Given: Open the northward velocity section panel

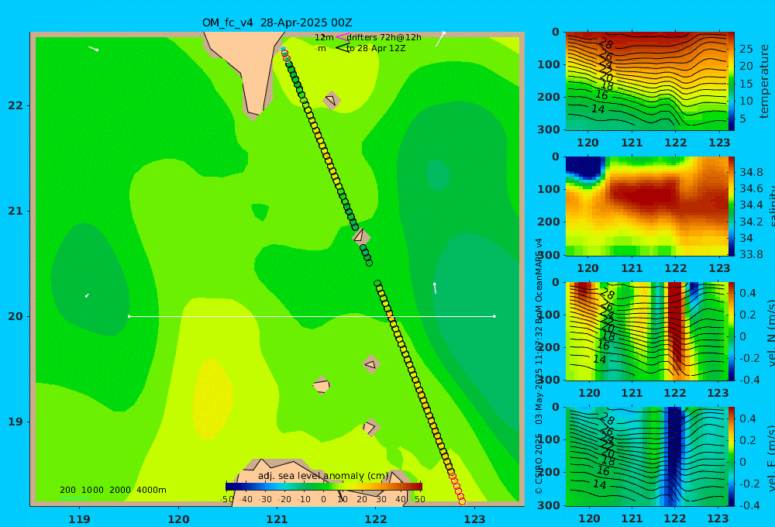Looking at the screenshot, I should (646, 331).
